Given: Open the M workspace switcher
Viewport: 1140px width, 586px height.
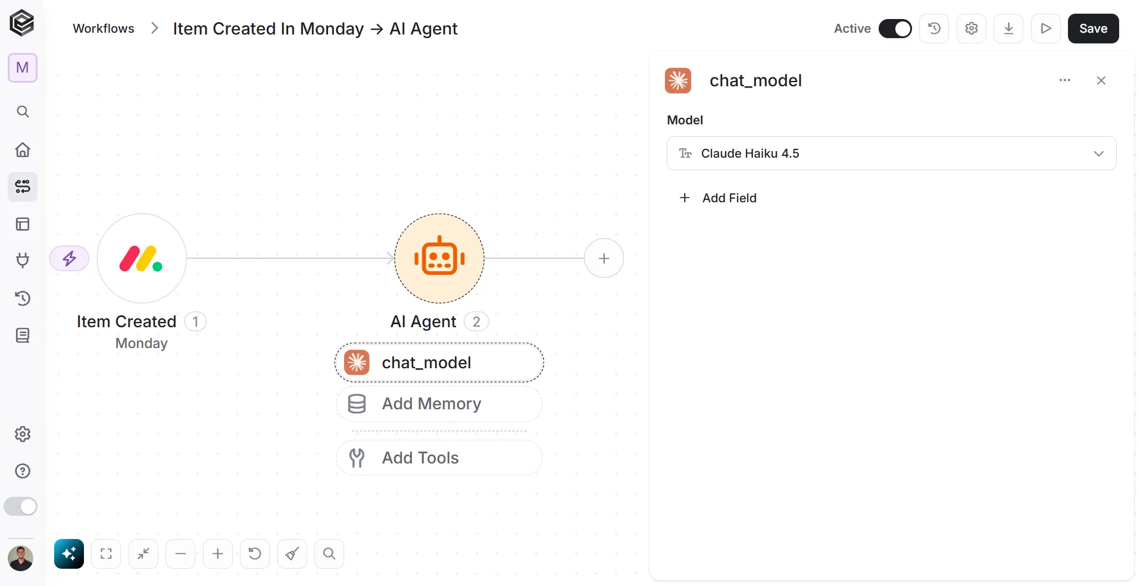Looking at the screenshot, I should [23, 68].
